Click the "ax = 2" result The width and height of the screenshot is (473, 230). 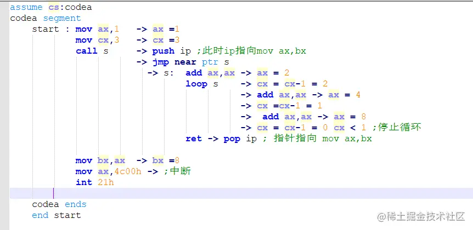(273, 73)
